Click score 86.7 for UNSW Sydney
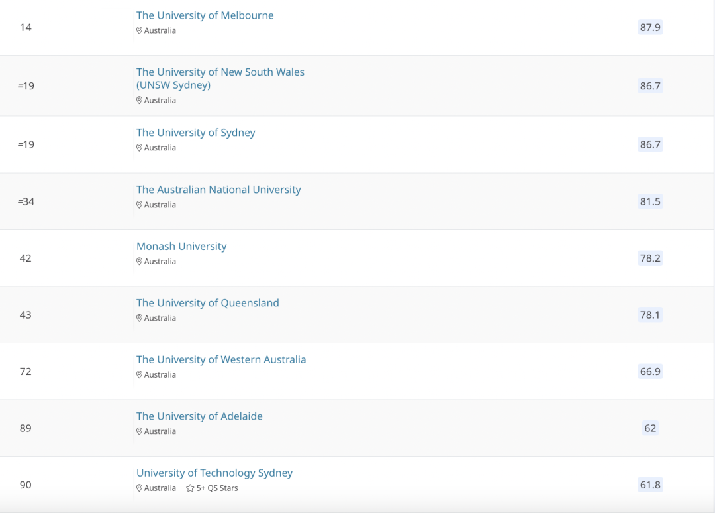The image size is (715, 513). (650, 85)
